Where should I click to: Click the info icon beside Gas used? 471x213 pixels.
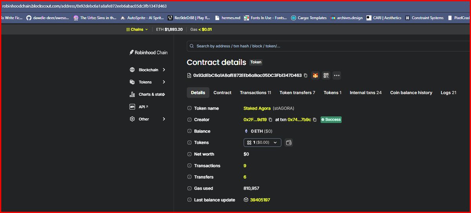pos(189,189)
